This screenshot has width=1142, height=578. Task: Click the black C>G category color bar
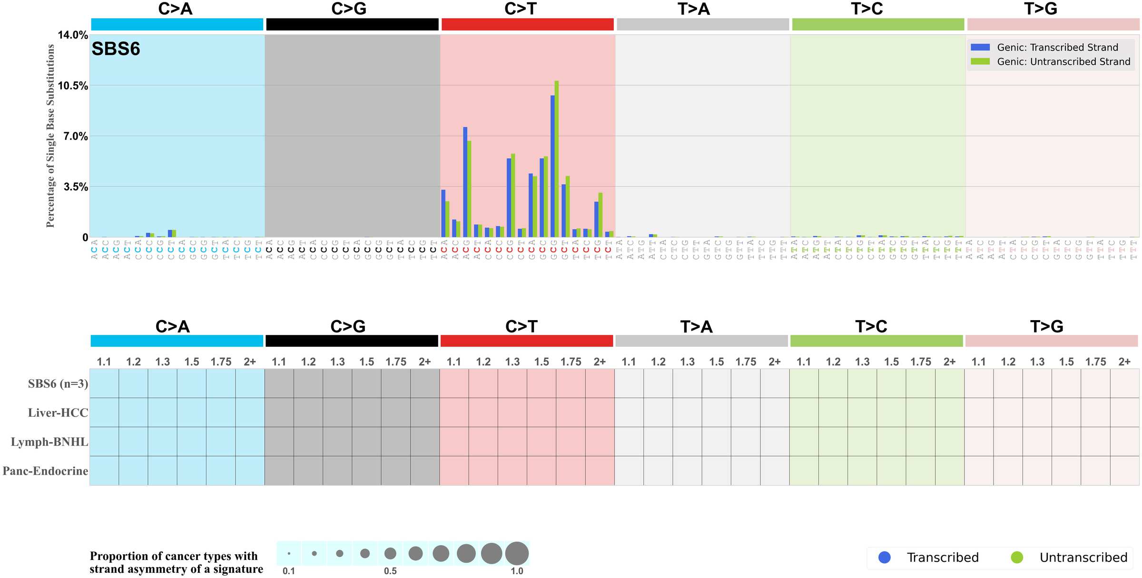[352, 23]
